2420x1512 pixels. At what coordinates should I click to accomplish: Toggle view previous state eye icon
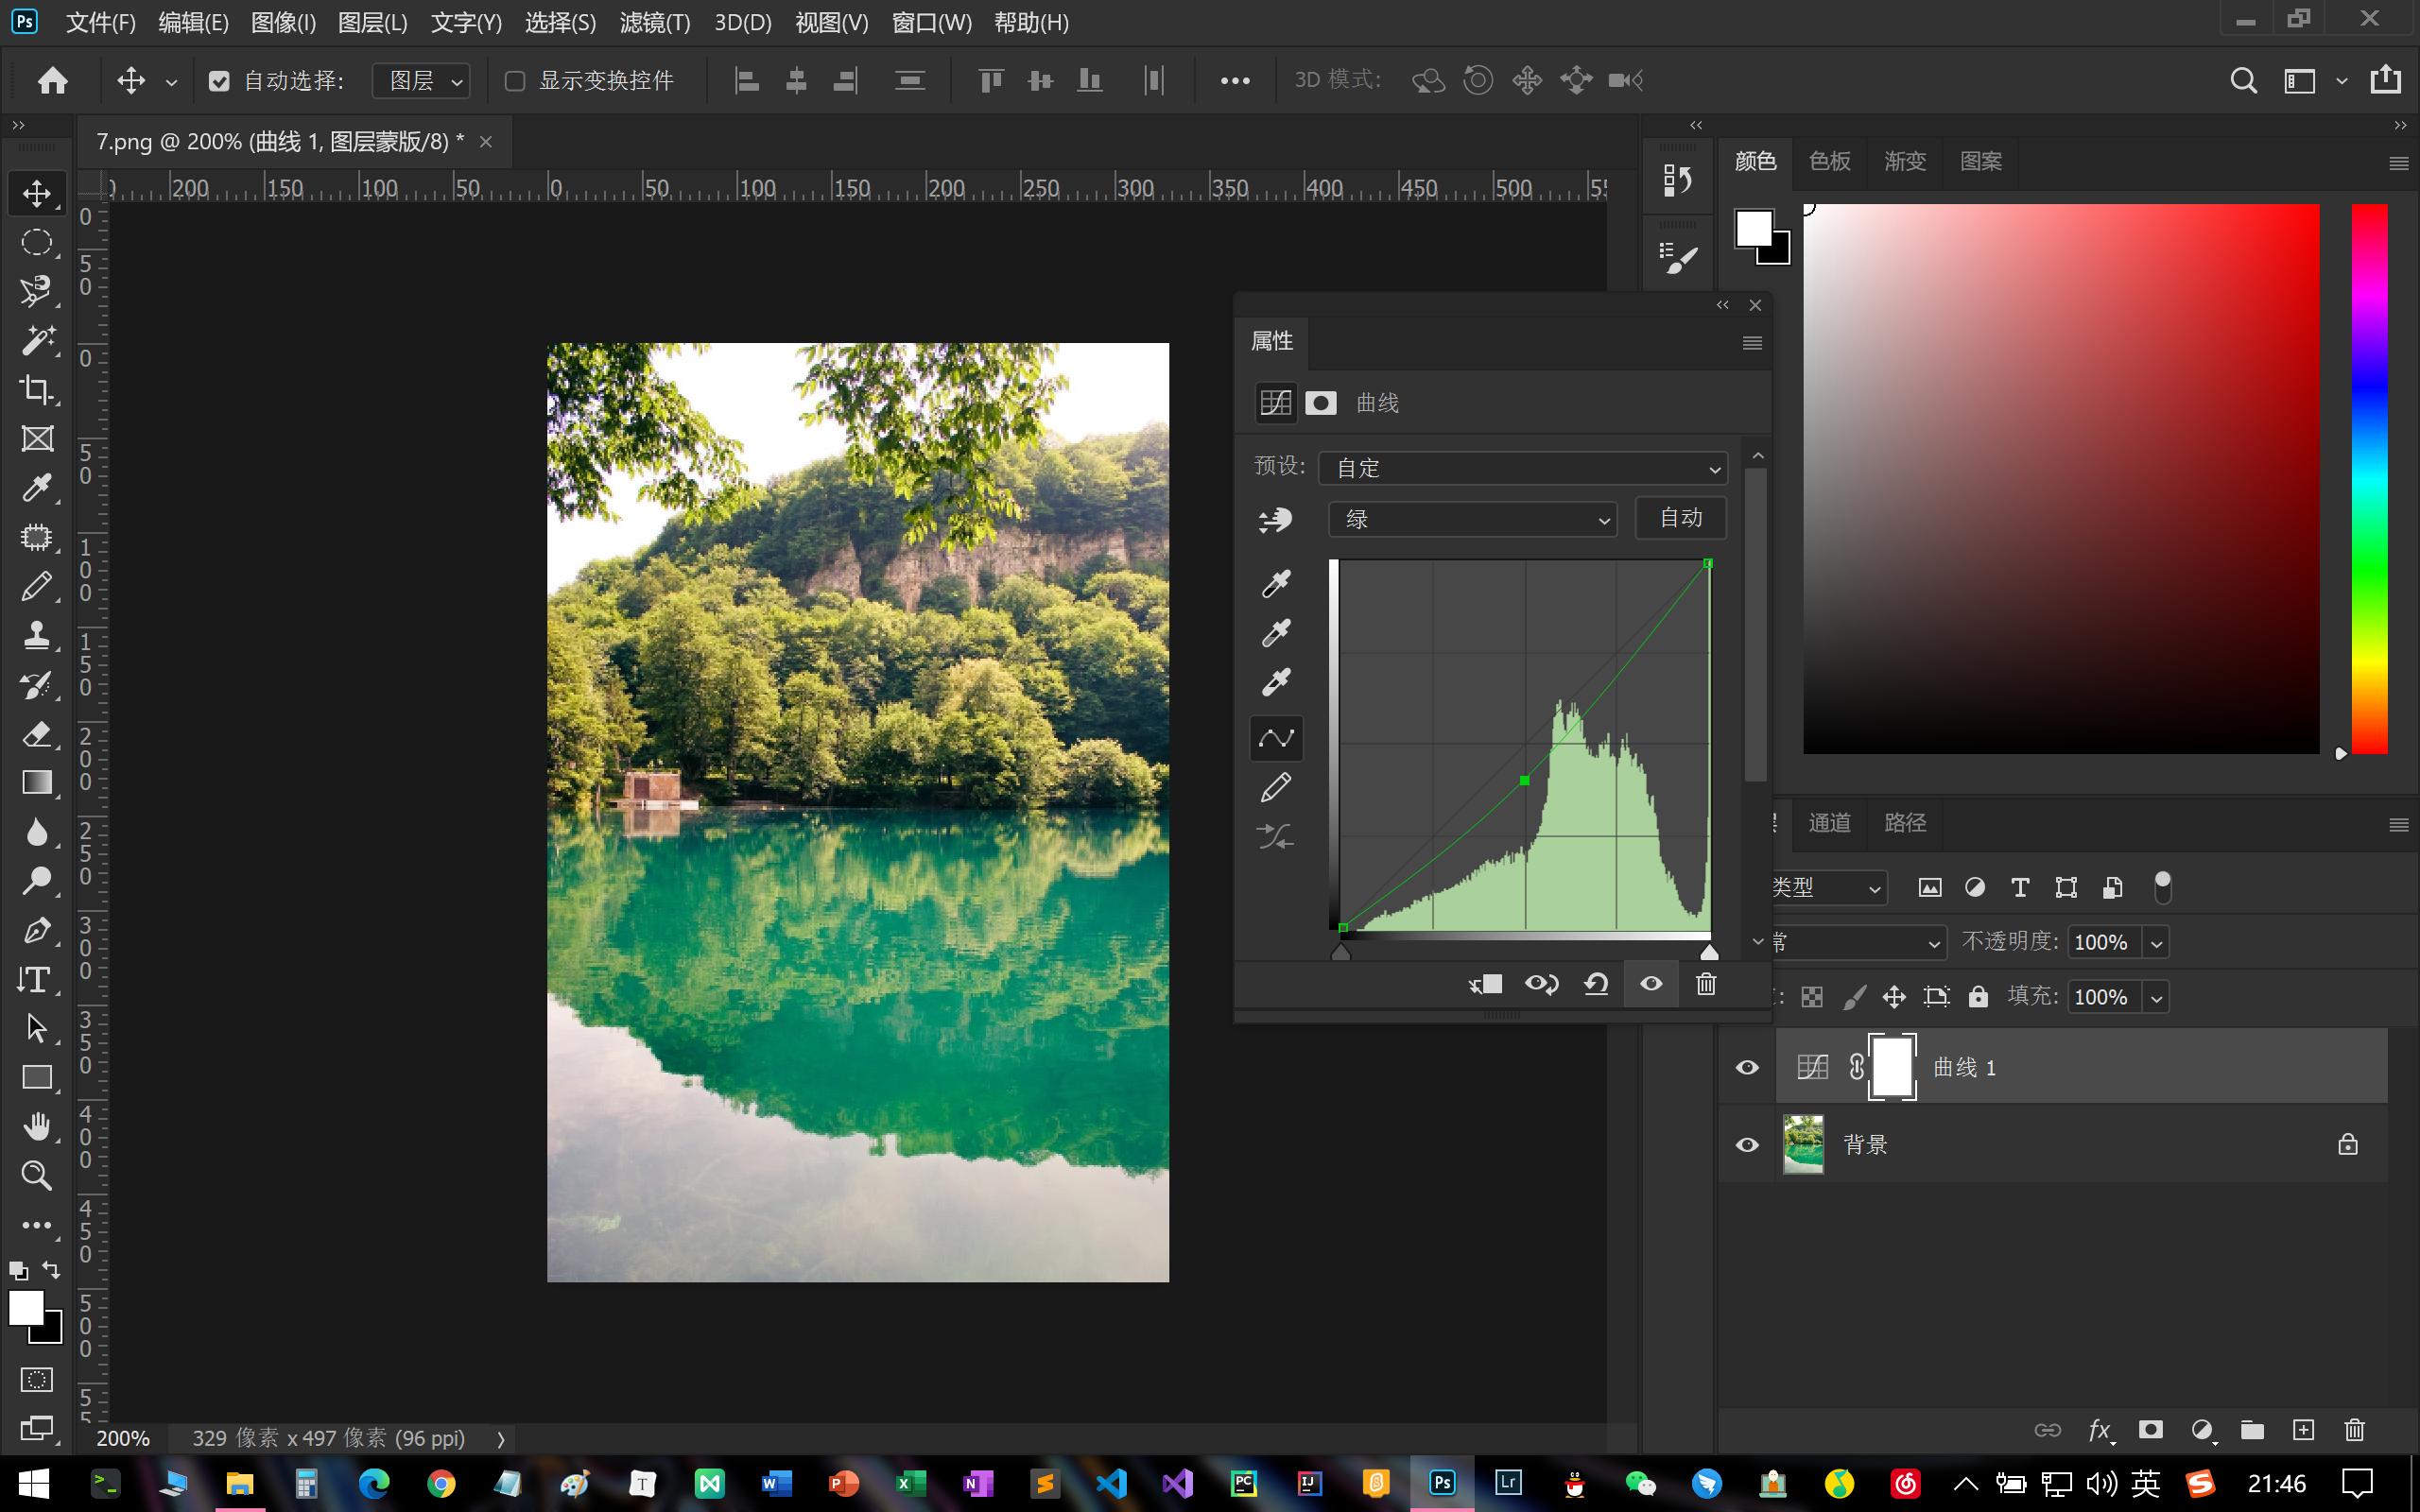(x=1541, y=984)
